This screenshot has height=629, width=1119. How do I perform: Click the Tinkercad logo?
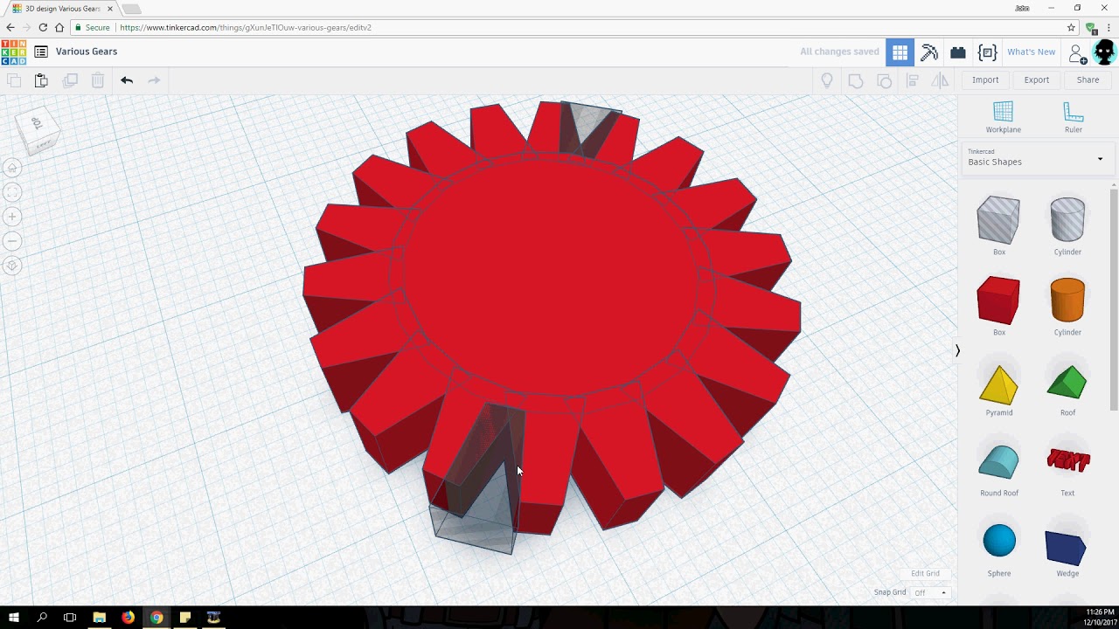pyautogui.click(x=13, y=52)
